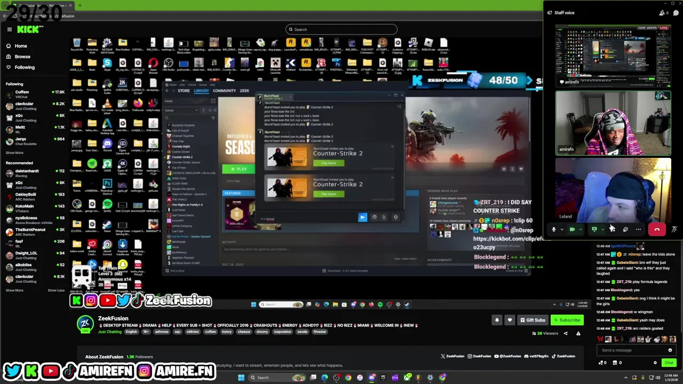The image size is (683, 384).
Task: Open emoji picker in chat box
Action: 670,350
